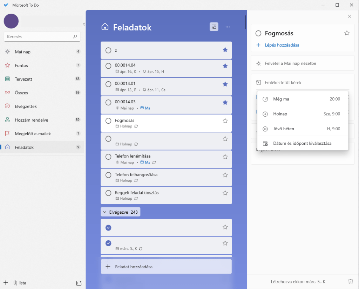Click the search magnifier icon

(75, 36)
